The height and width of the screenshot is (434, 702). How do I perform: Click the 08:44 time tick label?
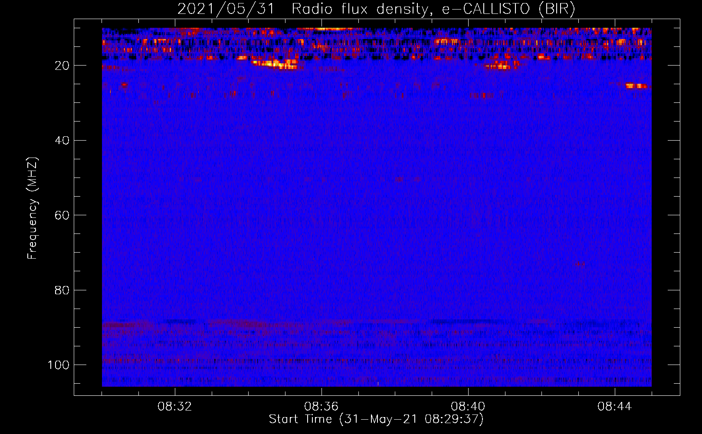[x=615, y=407]
